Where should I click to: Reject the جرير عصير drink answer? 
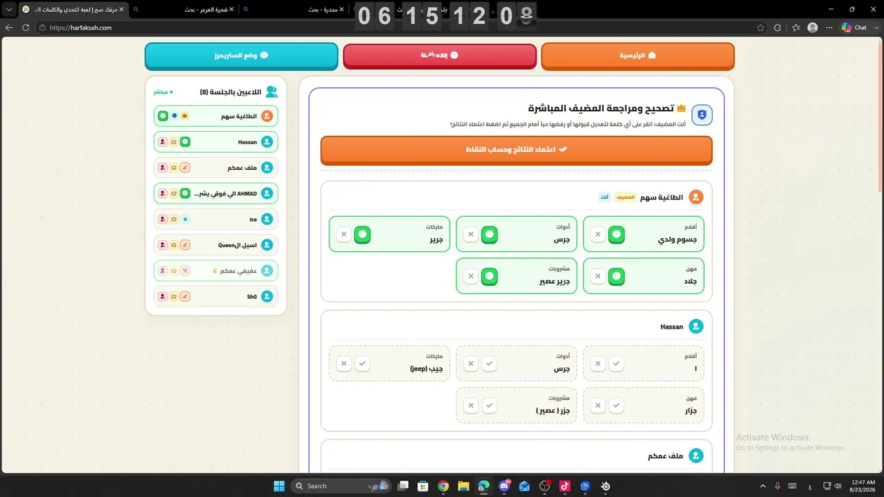pos(471,277)
